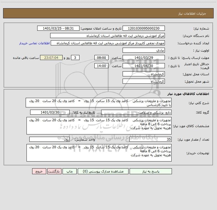Click label حداقل تاریخ اعتبار قیمت
Viewport: 217px width, 210px height.
197,66
